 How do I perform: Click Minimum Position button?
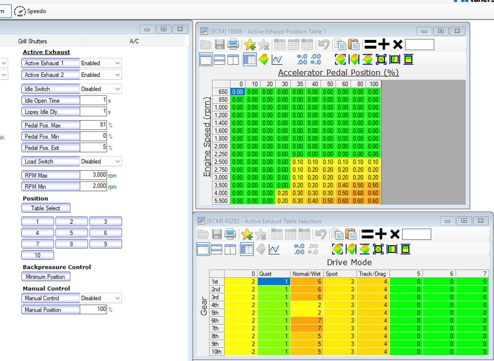click(x=46, y=277)
